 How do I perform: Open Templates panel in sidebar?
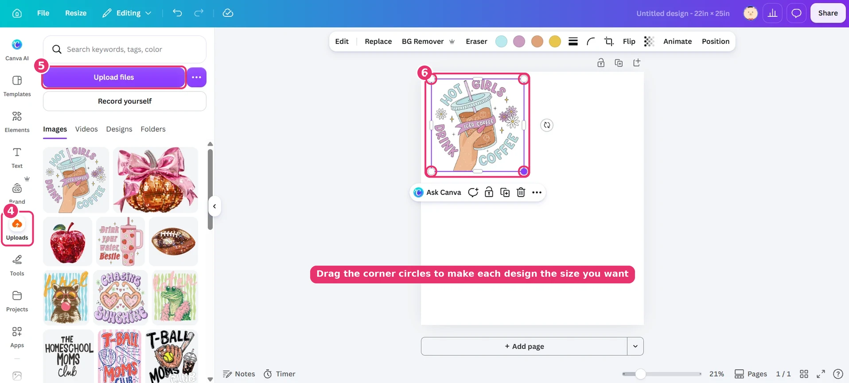click(17, 86)
